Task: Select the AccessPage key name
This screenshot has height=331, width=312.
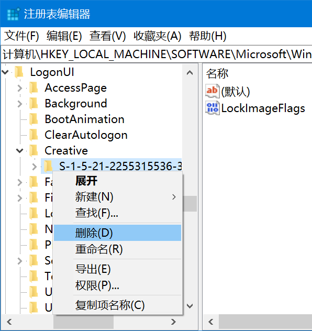Action: pyautogui.click(x=76, y=88)
